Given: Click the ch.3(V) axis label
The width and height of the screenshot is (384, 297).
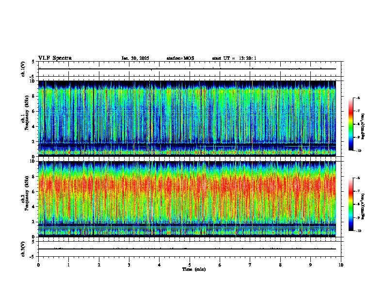Looking at the screenshot, I should pyautogui.click(x=23, y=249).
